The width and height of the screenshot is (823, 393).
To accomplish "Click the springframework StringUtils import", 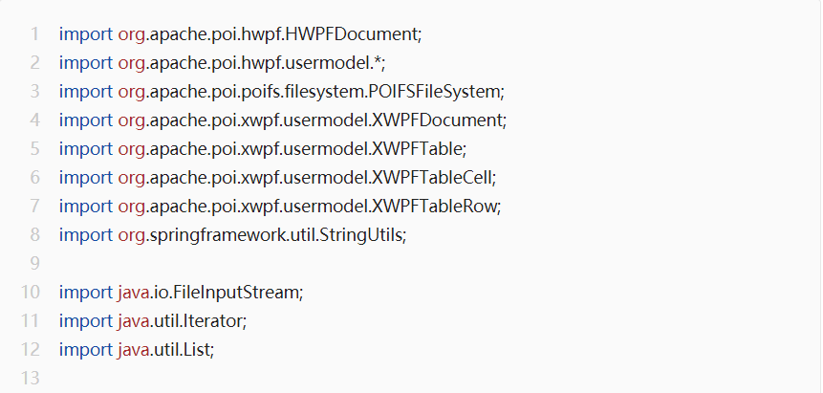I will [232, 235].
